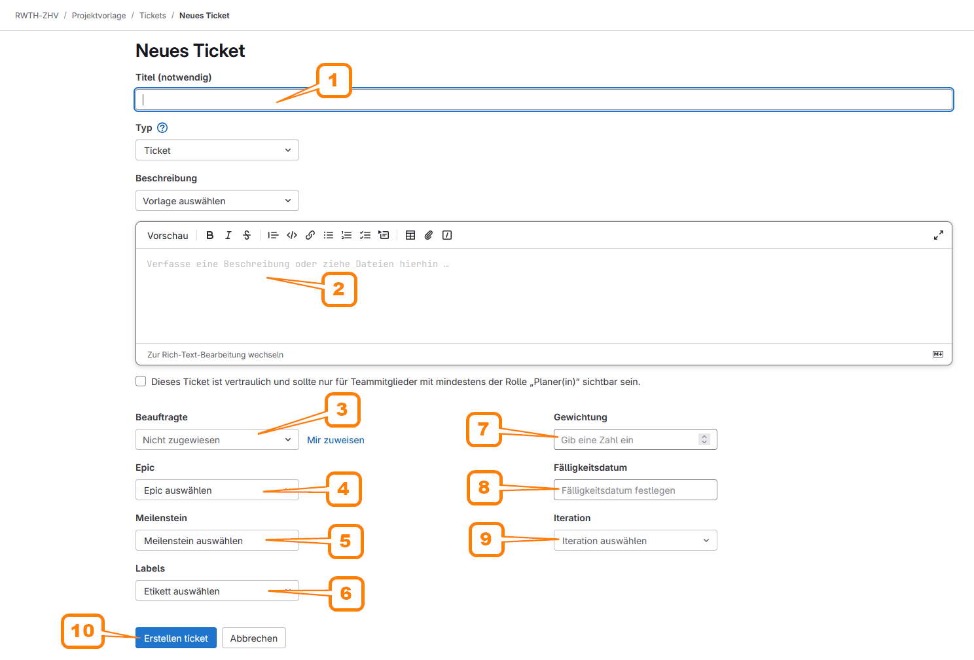Insert a blockquote
The height and width of the screenshot is (660, 974).
click(x=273, y=235)
